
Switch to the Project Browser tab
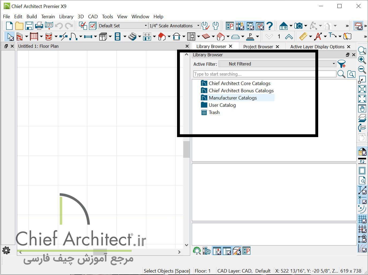tap(258, 47)
